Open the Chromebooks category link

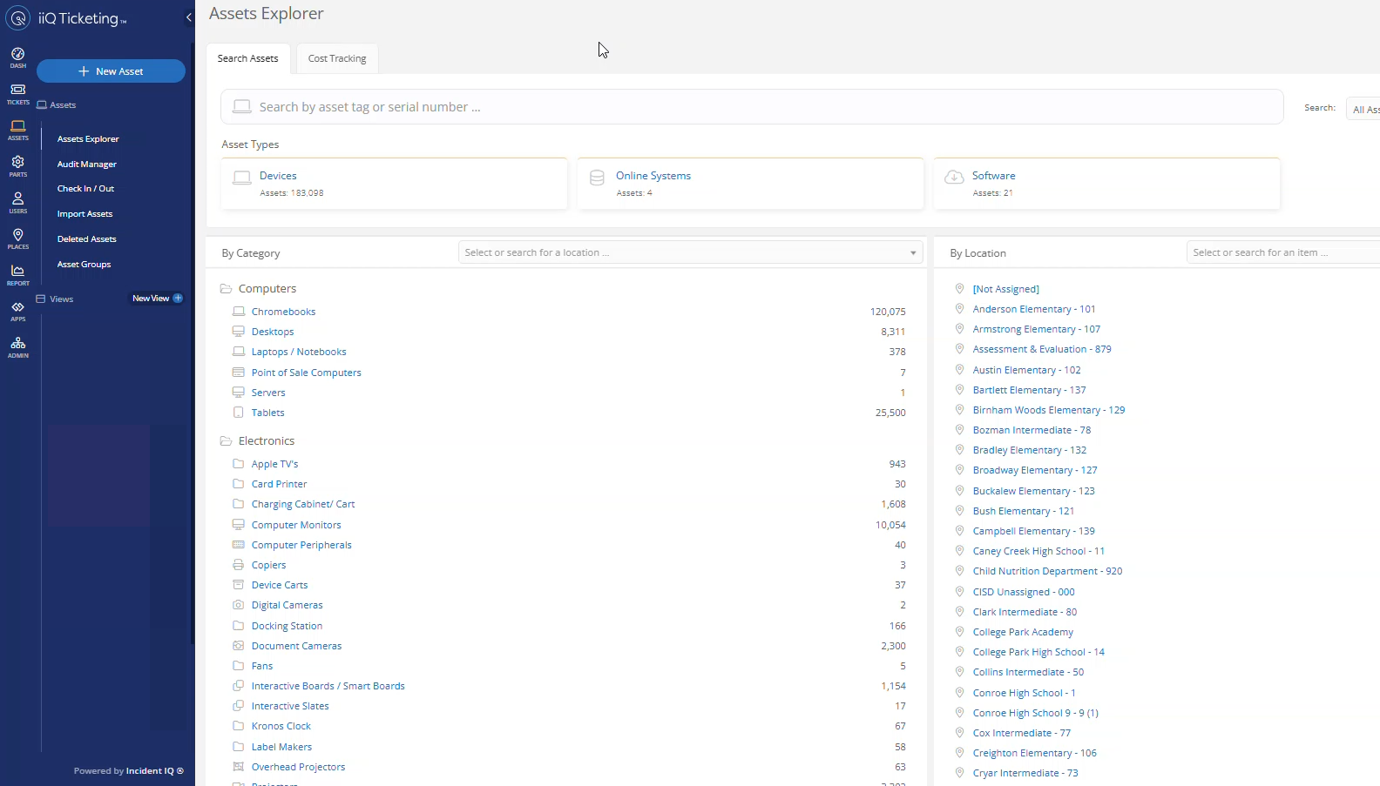(x=283, y=312)
